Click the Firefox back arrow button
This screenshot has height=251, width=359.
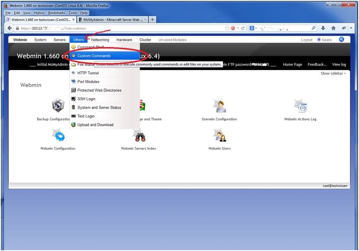point(10,28)
